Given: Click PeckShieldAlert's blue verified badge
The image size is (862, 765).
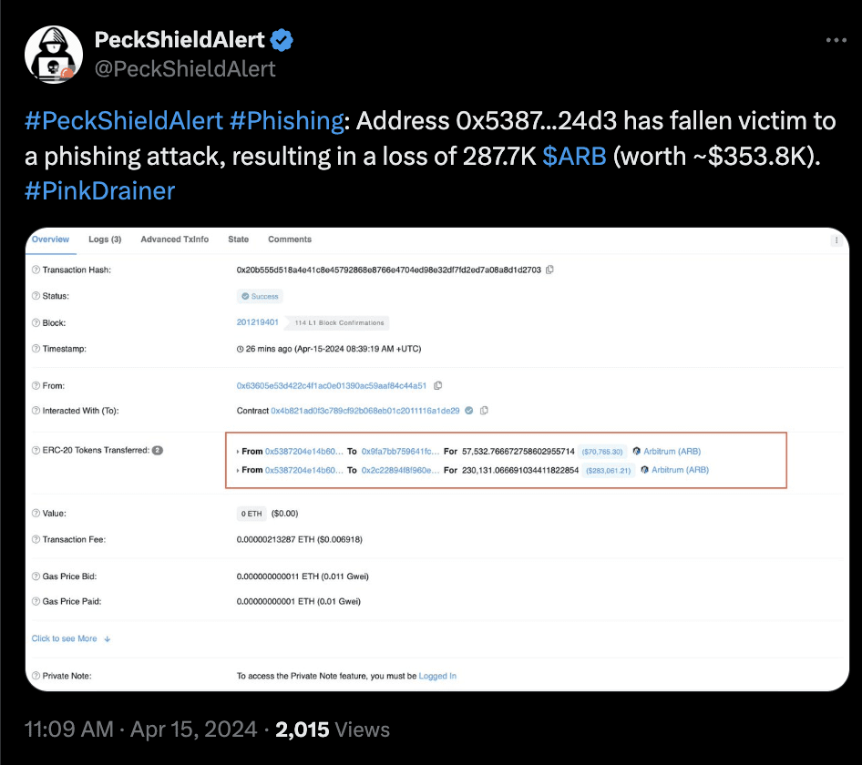Looking at the screenshot, I should tap(281, 40).
